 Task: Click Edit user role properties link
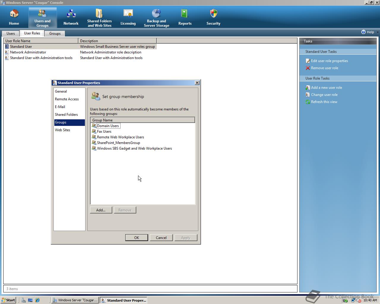click(x=330, y=61)
